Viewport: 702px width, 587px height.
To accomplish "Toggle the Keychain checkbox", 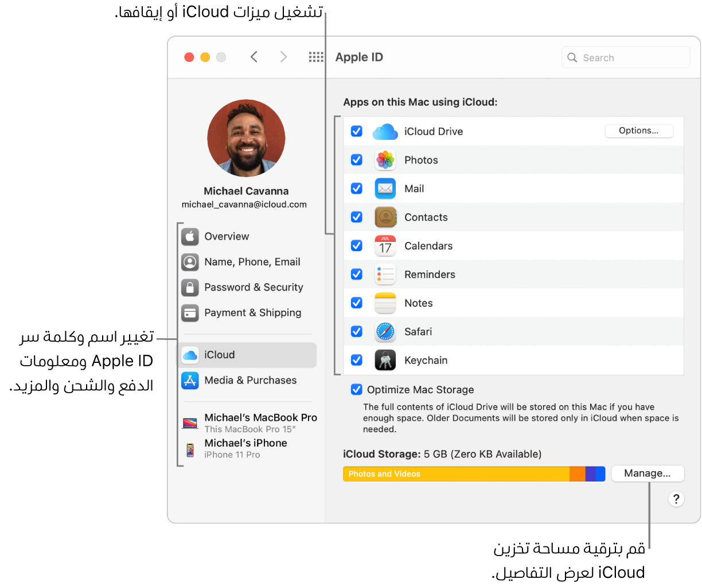I will coord(357,360).
